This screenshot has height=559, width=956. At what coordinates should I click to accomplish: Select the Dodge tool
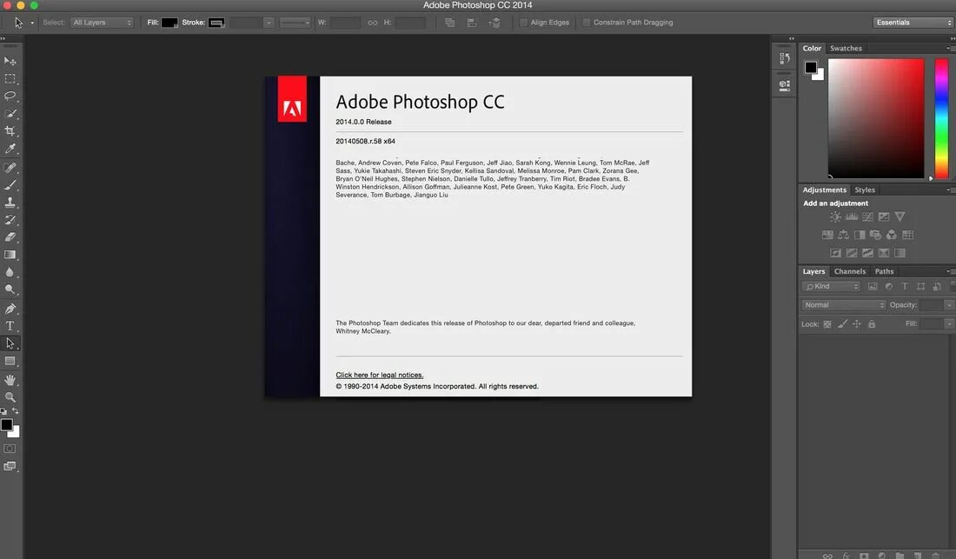(x=10, y=289)
